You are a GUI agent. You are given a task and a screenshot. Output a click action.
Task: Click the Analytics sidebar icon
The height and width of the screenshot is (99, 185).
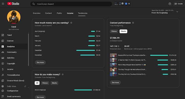3,47
